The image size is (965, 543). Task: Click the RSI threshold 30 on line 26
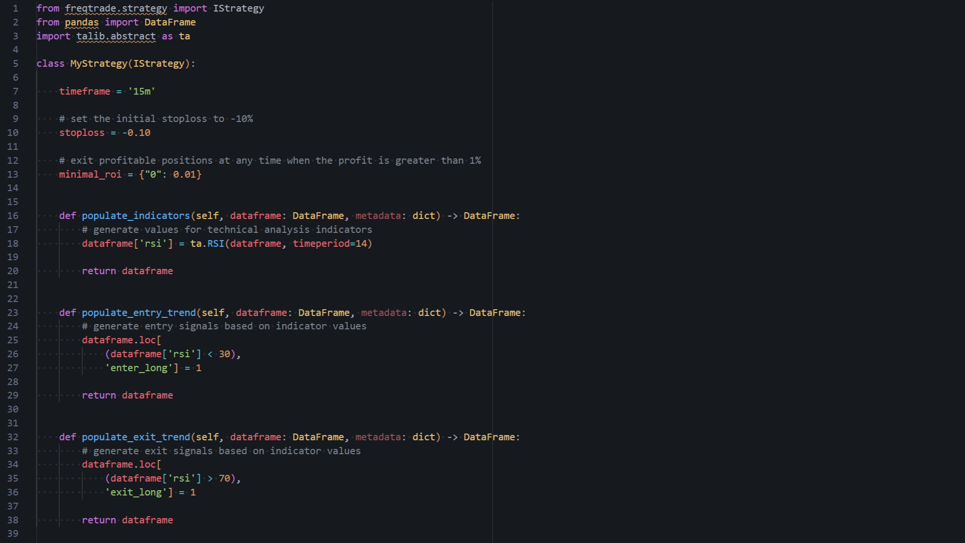(225, 354)
